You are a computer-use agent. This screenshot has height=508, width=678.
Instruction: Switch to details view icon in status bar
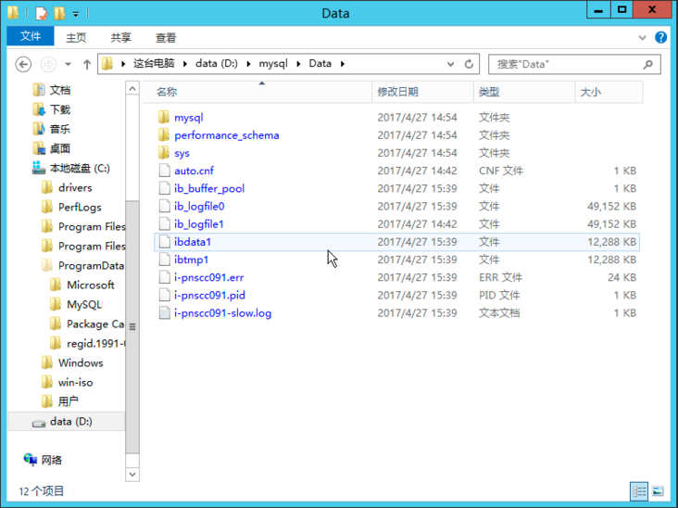pyautogui.click(x=639, y=491)
